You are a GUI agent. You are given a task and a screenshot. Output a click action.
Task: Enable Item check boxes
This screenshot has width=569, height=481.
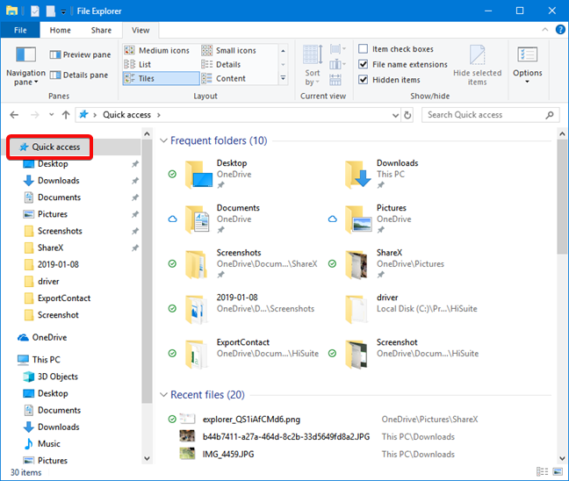click(396, 49)
